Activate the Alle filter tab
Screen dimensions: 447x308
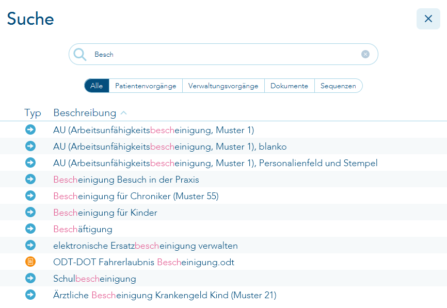[96, 85]
